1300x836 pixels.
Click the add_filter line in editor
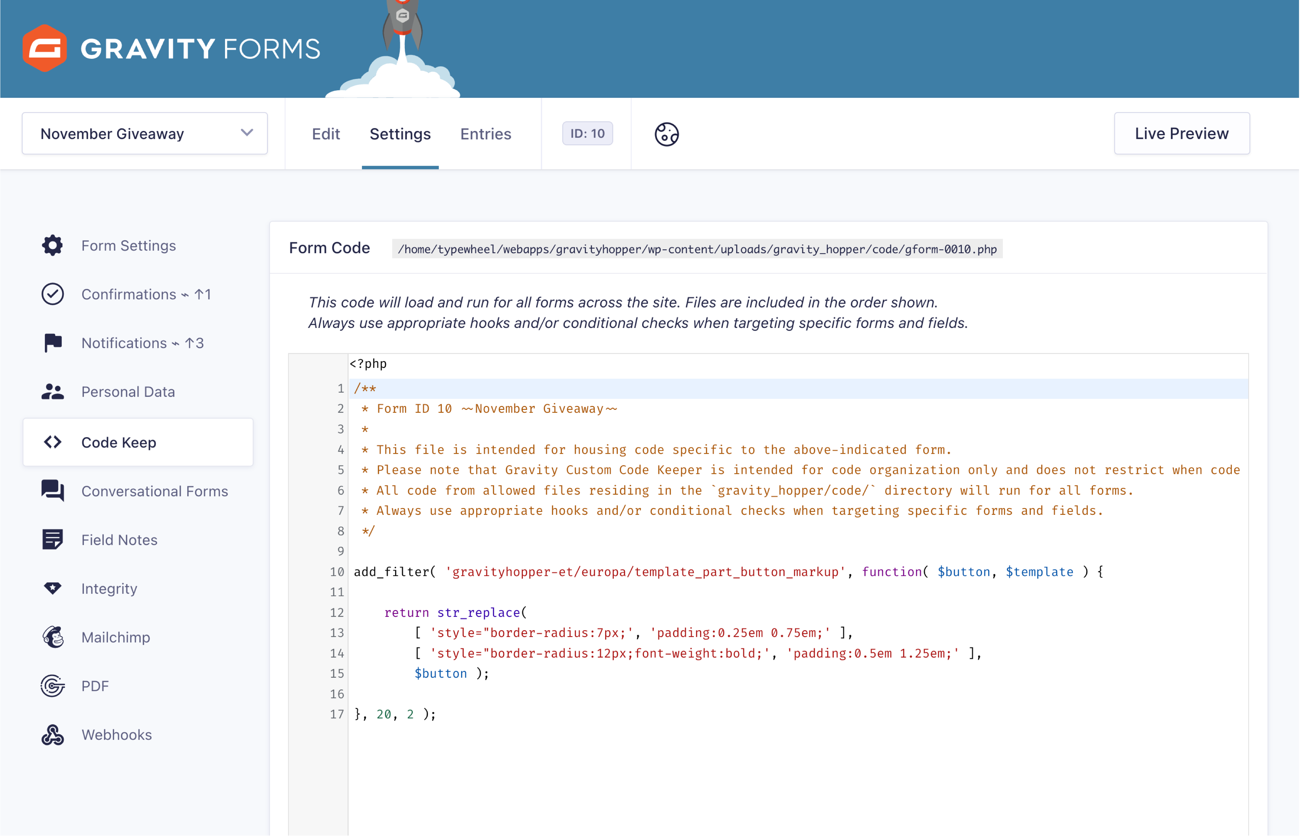728,572
